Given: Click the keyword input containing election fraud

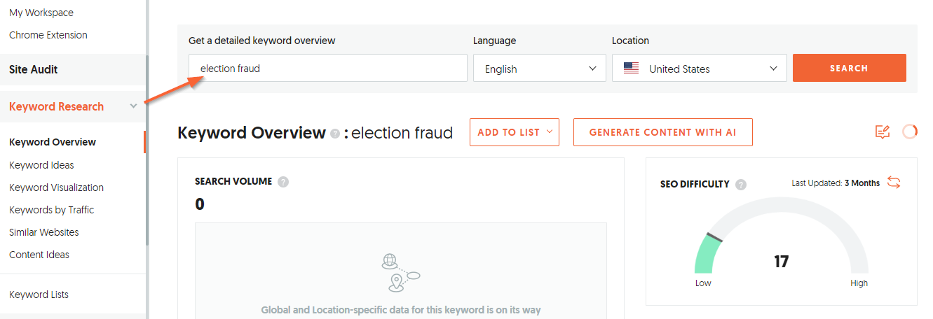Looking at the screenshot, I should click(x=328, y=68).
